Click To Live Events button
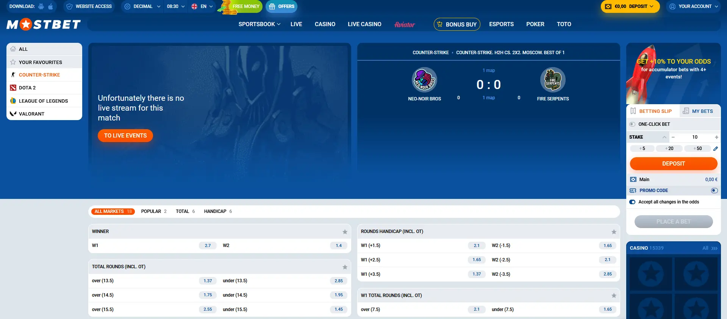The height and width of the screenshot is (319, 727). point(125,136)
